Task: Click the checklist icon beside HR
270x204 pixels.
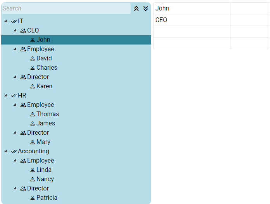Action: point(14,96)
